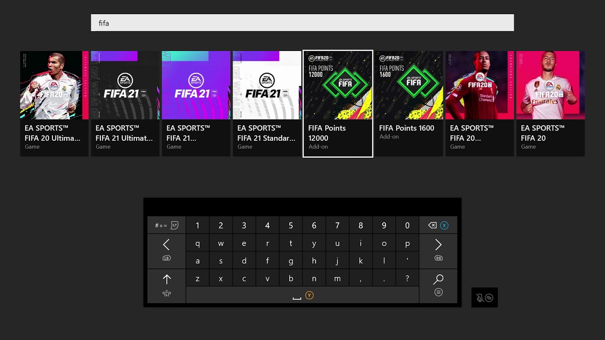Image resolution: width=605 pixels, height=340 pixels.
Task: Select the letter o key
Action: tap(384, 244)
